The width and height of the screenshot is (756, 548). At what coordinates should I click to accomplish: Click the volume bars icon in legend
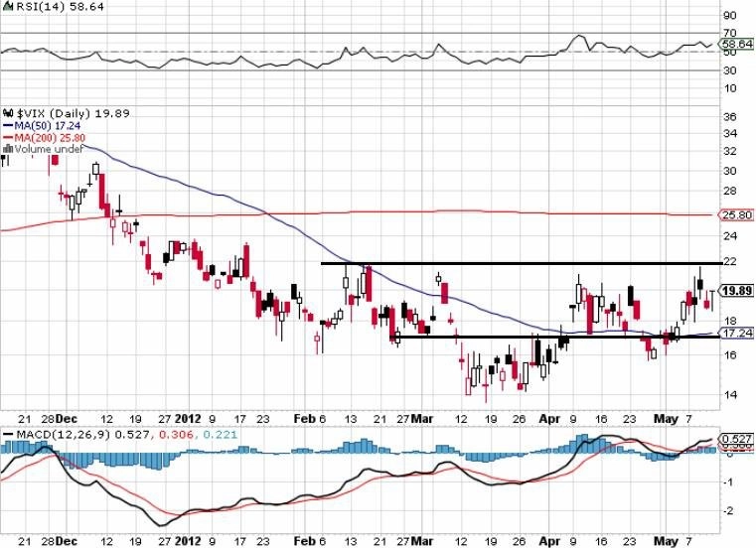[x=8, y=149]
